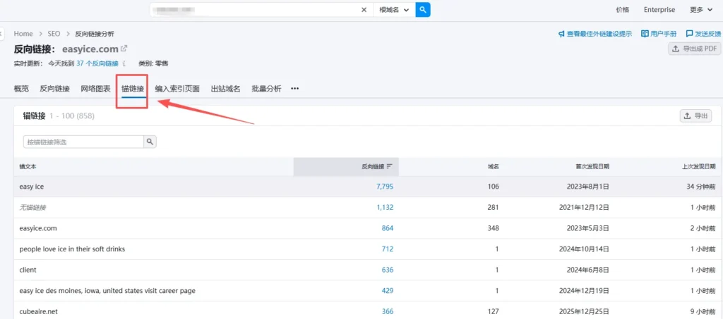Screen dimensions: 723x319
Task: Click domain count 348 cell
Action: [x=493, y=228]
